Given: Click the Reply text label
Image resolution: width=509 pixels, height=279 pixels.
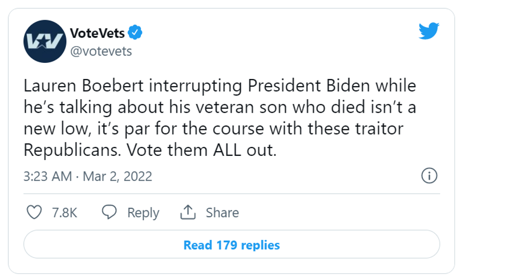Looking at the screenshot, I should point(143,213).
